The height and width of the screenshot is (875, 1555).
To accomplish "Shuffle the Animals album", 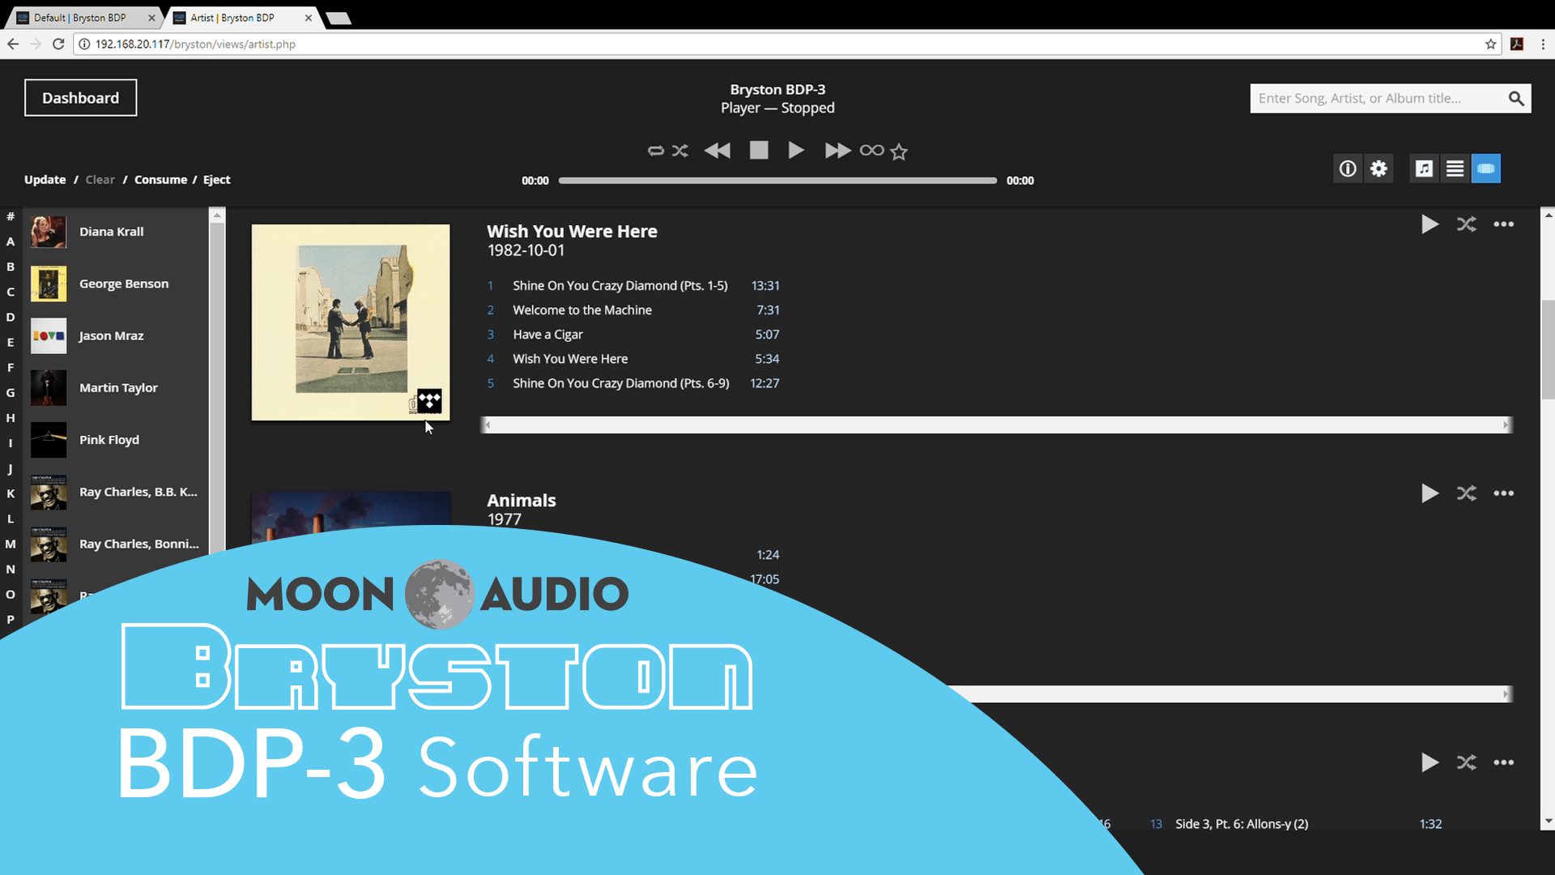I will click(x=1467, y=493).
